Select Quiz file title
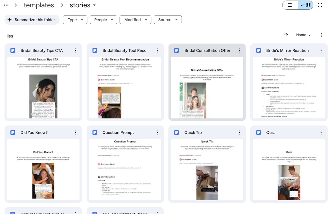 click(x=270, y=132)
